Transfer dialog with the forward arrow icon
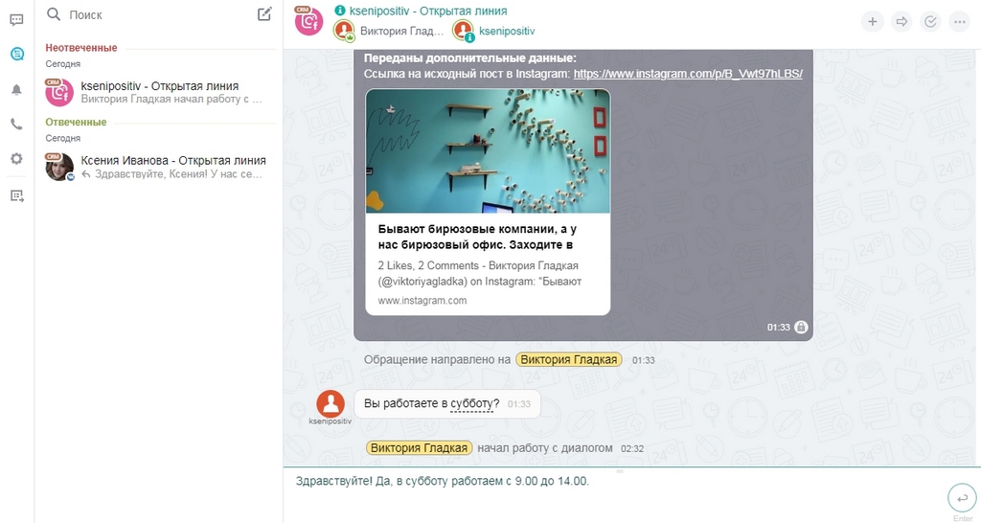The image size is (981, 523). (901, 22)
